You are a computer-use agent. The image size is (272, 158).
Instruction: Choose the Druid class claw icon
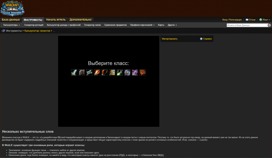tap(82, 73)
